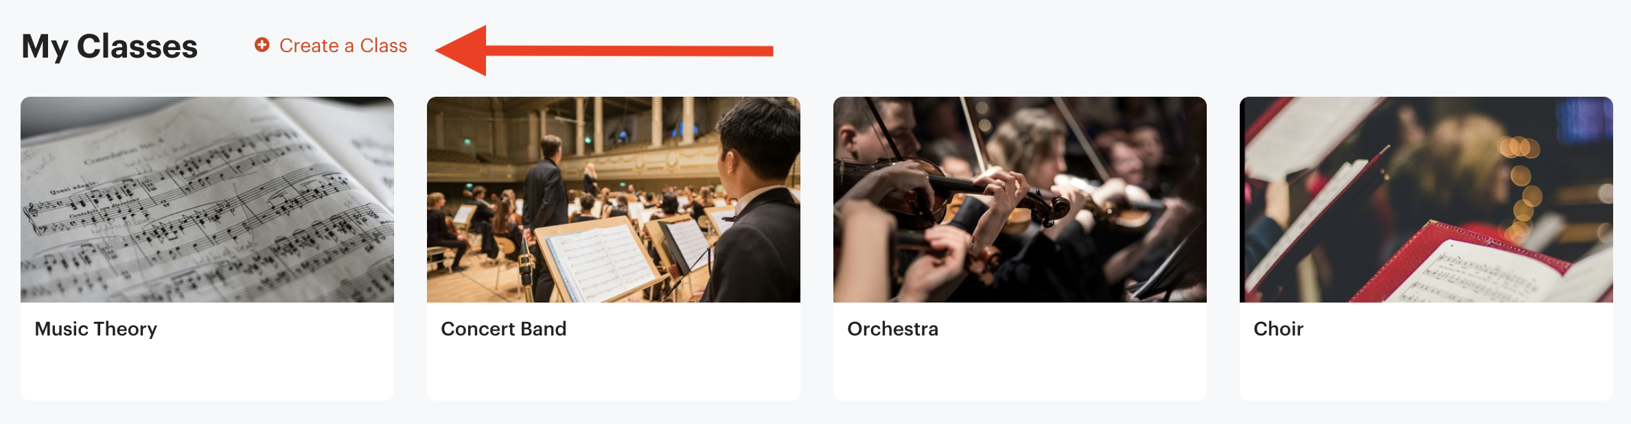Select the Music Theory class title
The image size is (1631, 424).
point(96,329)
